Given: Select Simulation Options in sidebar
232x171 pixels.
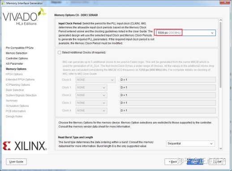Looking at the screenshot, I should tap(17, 106).
